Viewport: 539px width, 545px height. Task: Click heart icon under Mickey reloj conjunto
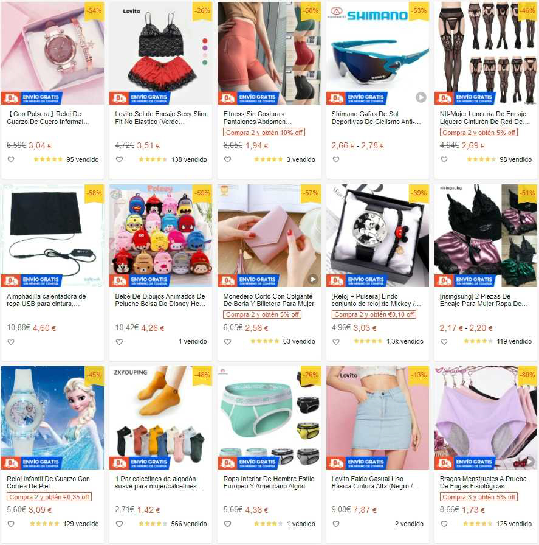[x=336, y=342]
